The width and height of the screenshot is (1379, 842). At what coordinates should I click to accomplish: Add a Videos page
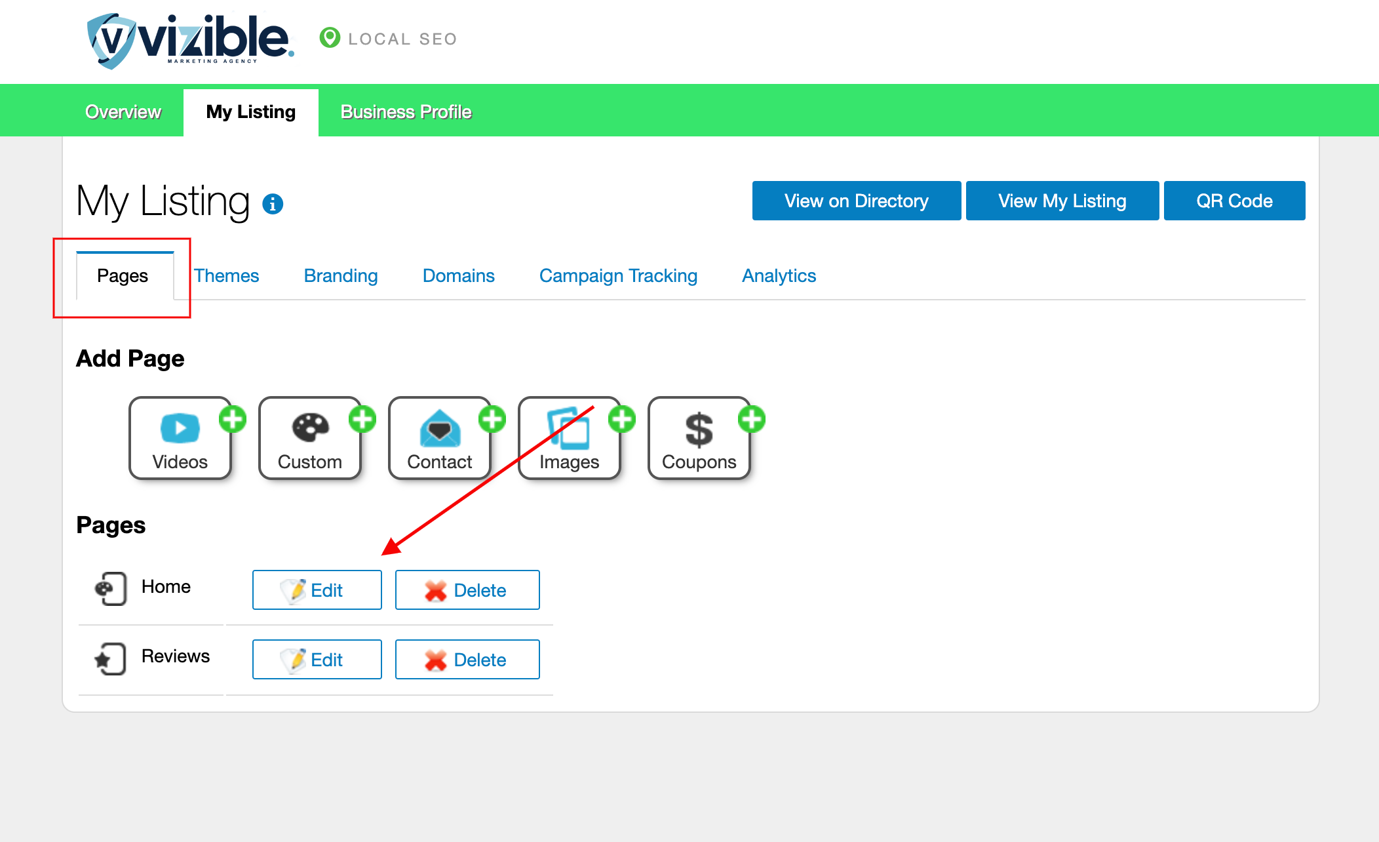click(180, 438)
